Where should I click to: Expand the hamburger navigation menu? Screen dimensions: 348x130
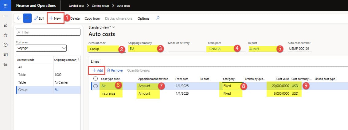[6, 16]
